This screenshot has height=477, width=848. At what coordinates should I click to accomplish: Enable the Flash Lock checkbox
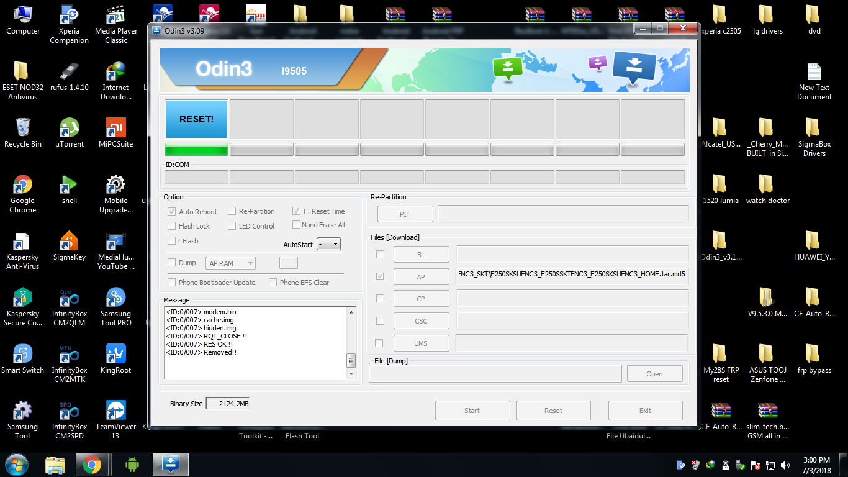[x=172, y=226]
